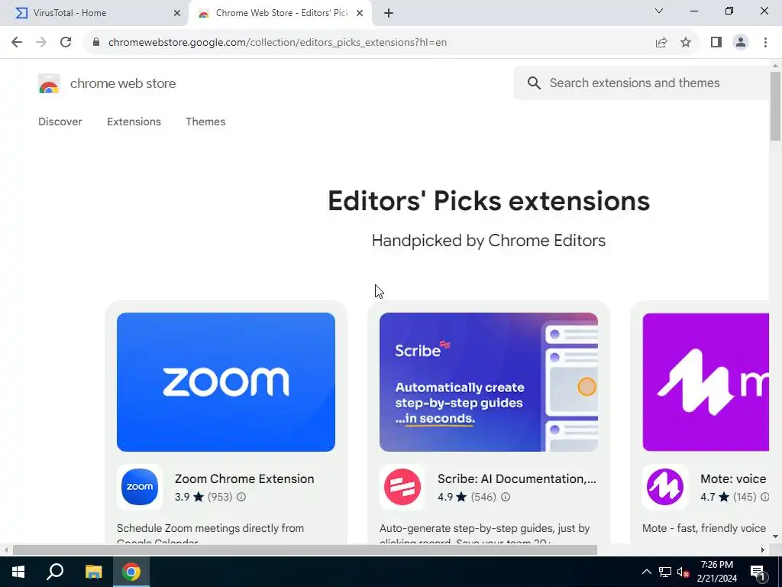Open the Extensions section
The height and width of the screenshot is (587, 782).
tap(134, 122)
